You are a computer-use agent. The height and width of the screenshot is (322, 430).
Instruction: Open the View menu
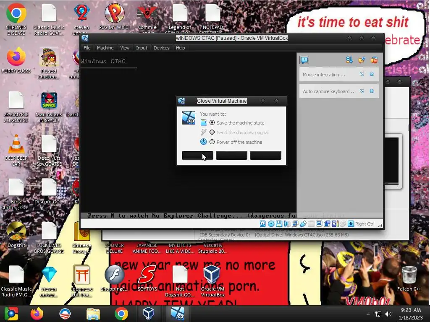(125, 48)
